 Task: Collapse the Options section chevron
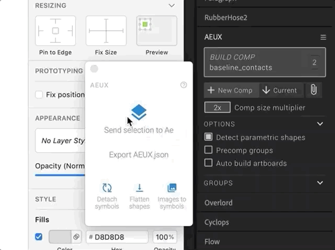tap(320, 124)
